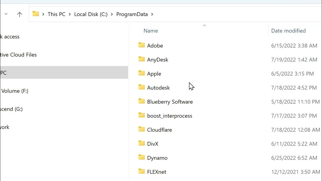Expand chevron before This PC breadcrumb
The image size is (322, 181).
(x=43, y=14)
